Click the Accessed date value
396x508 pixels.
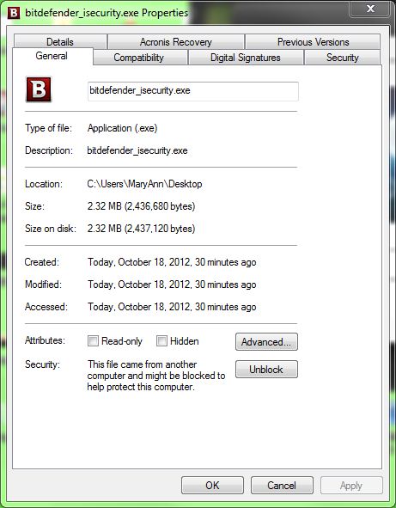coord(172,307)
